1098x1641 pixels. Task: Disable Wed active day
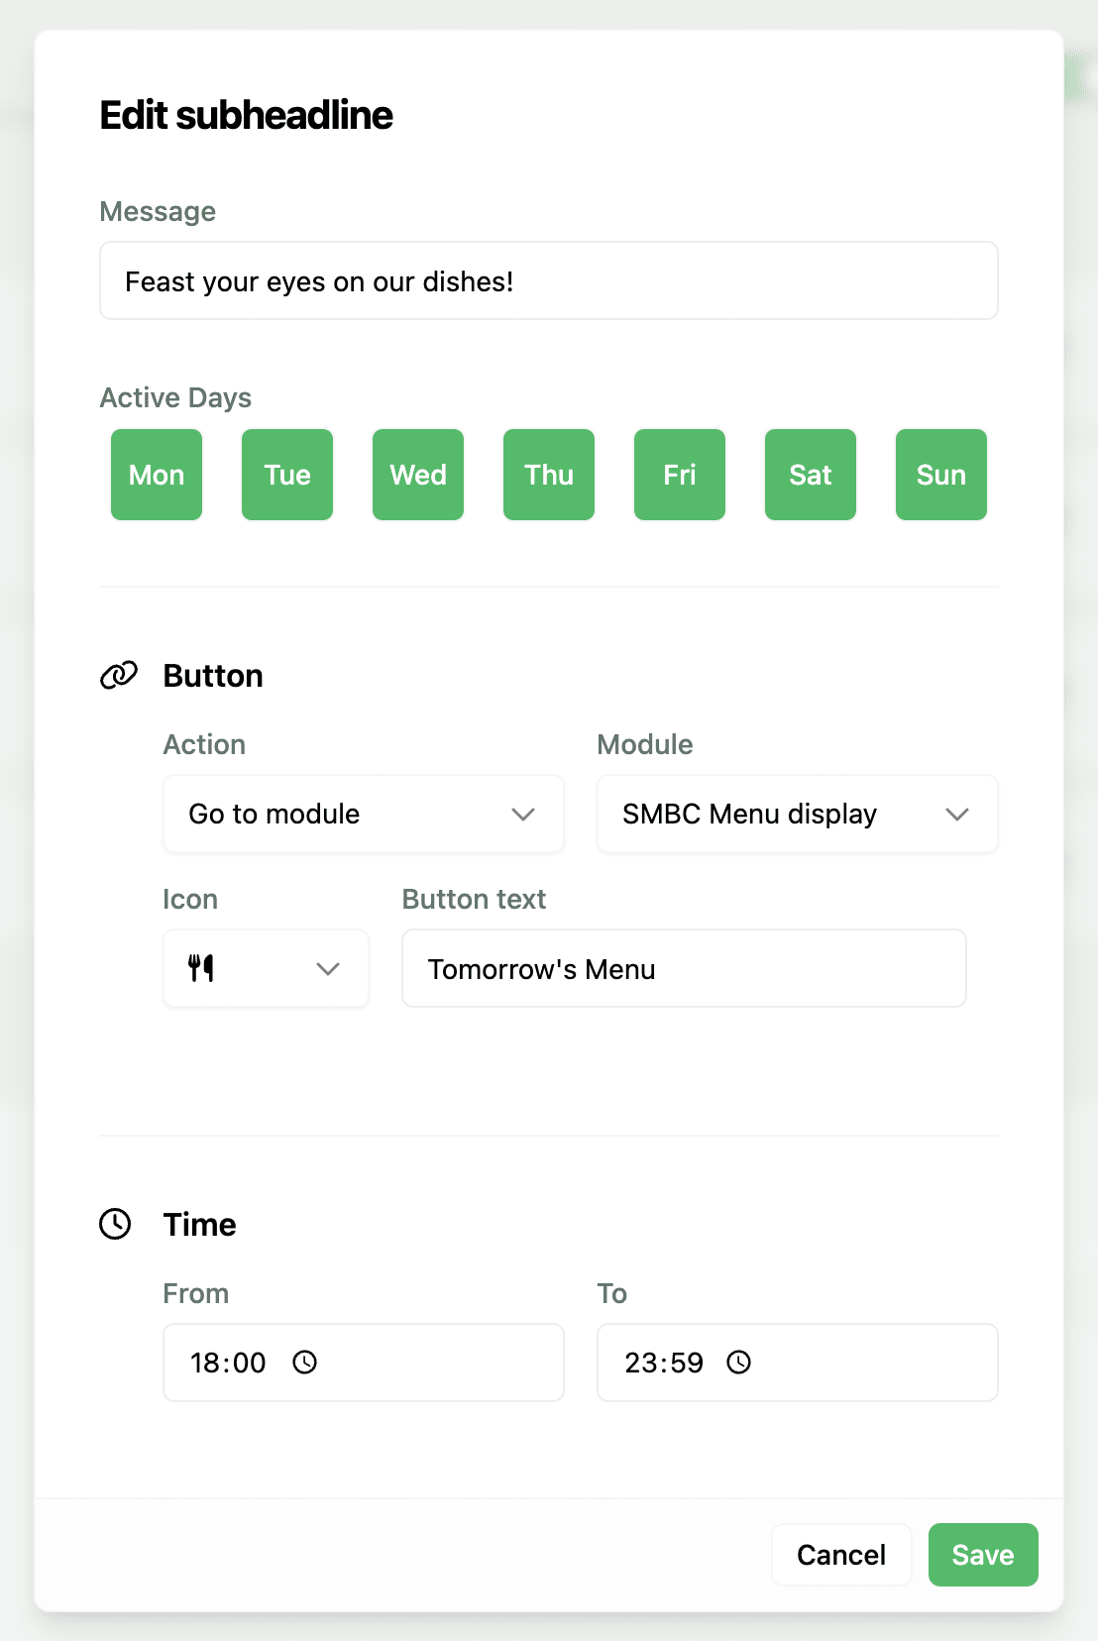(x=418, y=475)
